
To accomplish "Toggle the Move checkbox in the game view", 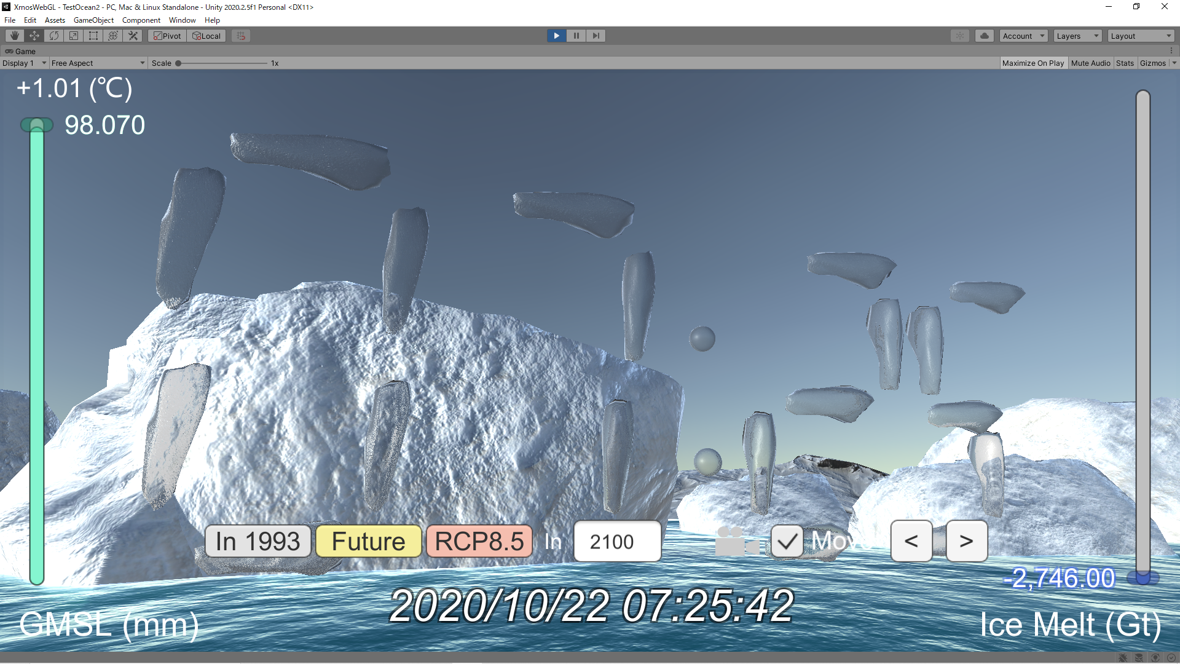I will tap(787, 542).
